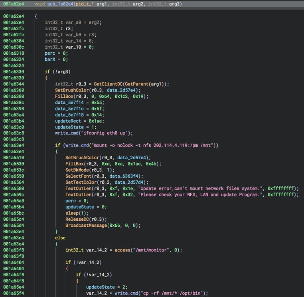304x297 pixels.
Task: Open the SetTextColor function
Action: 81,182
